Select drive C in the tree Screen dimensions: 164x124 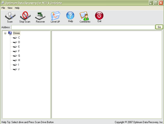click(19, 38)
